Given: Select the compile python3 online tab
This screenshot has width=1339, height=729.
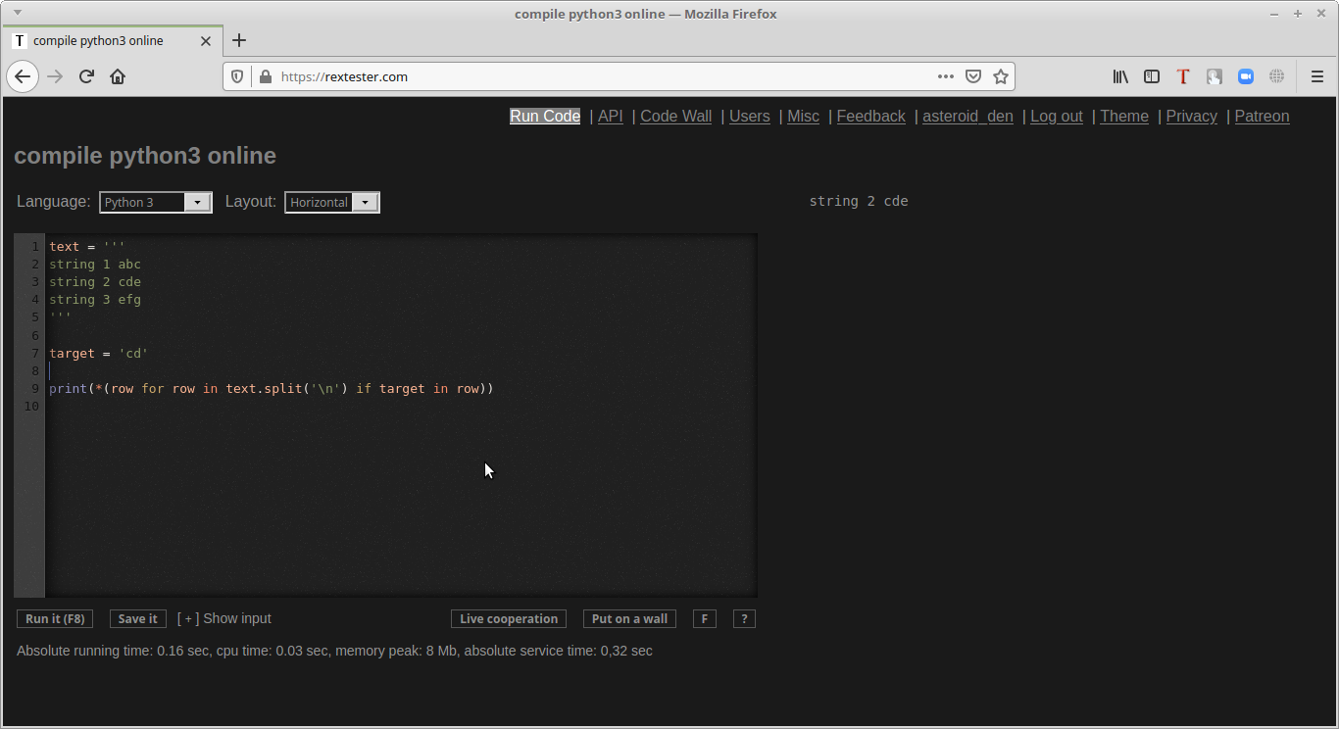Looking at the screenshot, I should click(x=113, y=41).
